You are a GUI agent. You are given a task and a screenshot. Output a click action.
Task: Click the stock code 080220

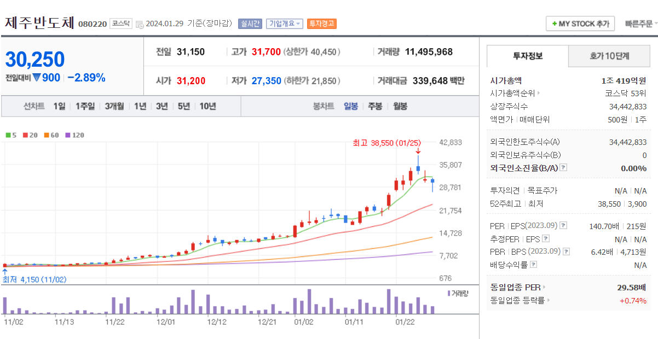coord(93,24)
